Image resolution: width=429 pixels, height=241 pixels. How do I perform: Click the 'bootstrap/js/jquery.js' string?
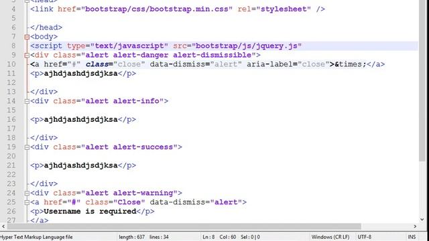pyautogui.click(x=246, y=46)
